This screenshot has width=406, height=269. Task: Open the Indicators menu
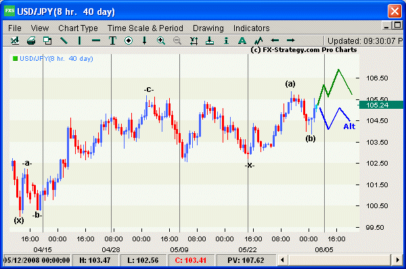pyautogui.click(x=252, y=28)
